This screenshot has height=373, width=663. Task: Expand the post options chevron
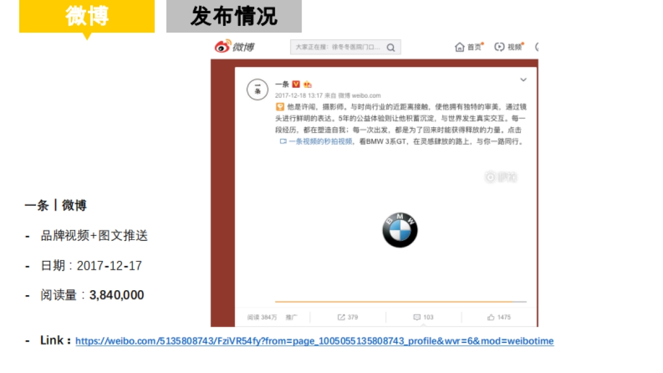click(x=522, y=79)
